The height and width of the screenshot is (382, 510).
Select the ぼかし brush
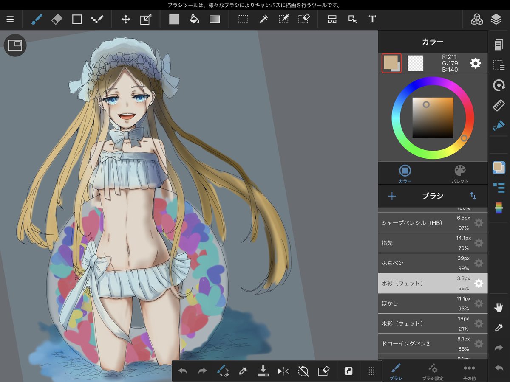(433, 303)
